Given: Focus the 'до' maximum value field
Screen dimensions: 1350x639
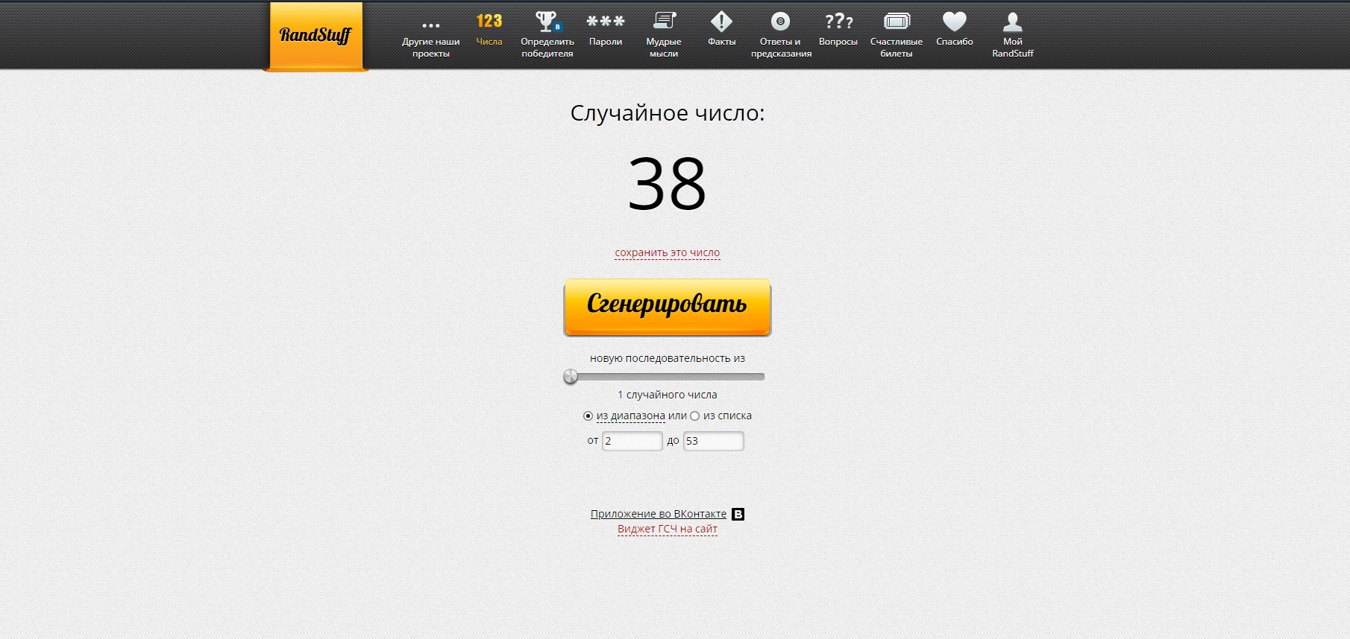Looking at the screenshot, I should click(x=714, y=441).
